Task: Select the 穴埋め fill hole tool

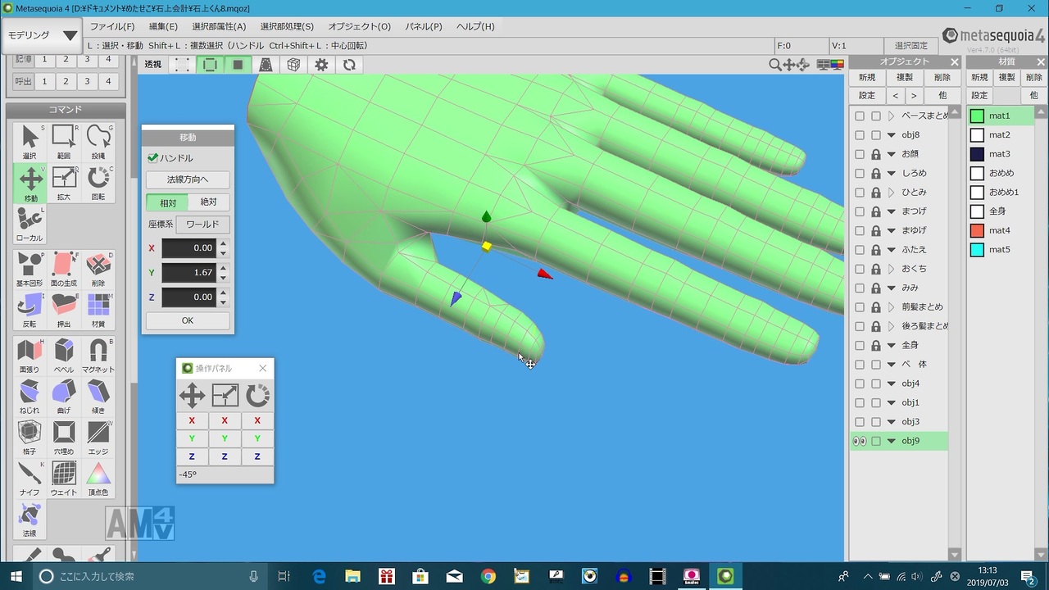Action: (x=64, y=438)
